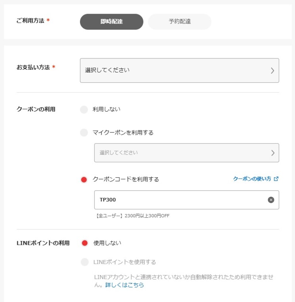Select マイクーポンを利用する radio button
Viewport: 295px width, 302px height.
pos(84,132)
